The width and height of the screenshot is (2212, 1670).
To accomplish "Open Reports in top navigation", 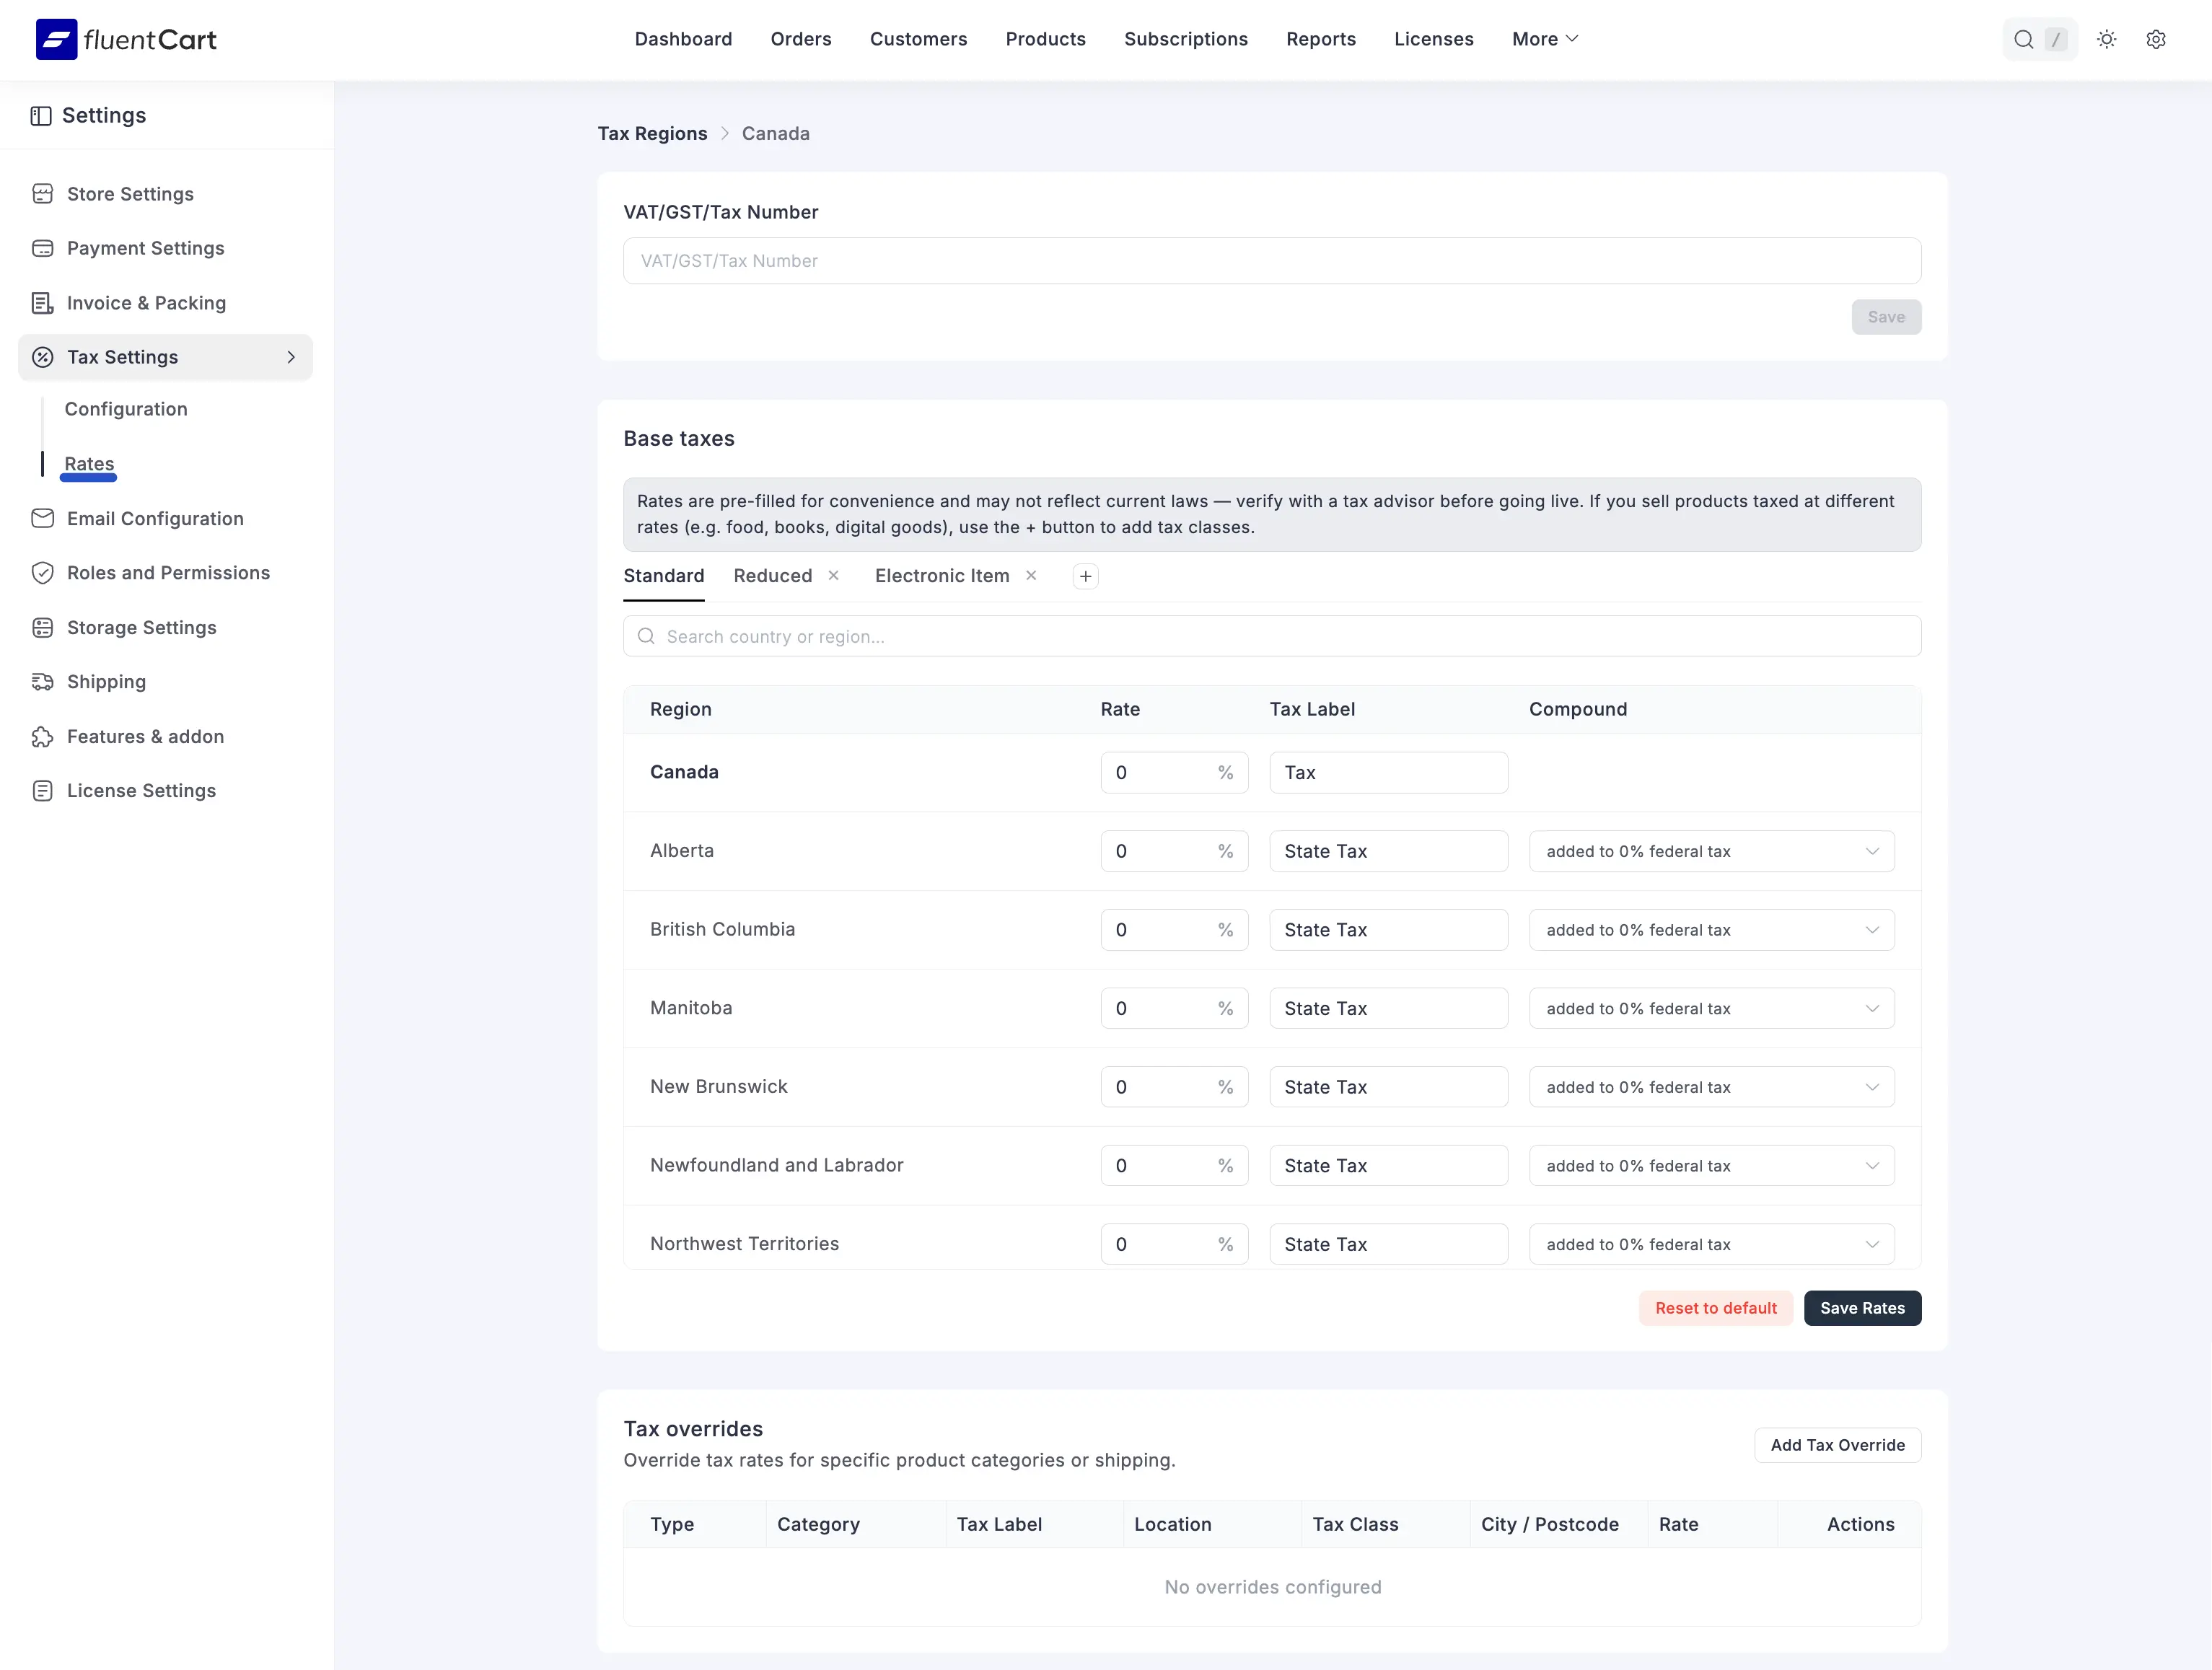I will (1320, 39).
